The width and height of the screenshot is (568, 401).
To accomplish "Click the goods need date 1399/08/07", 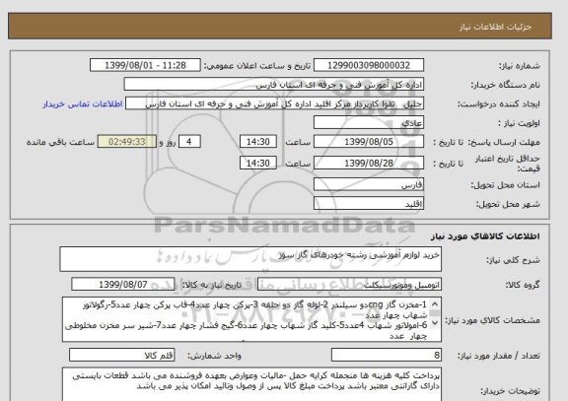I will click(123, 285).
